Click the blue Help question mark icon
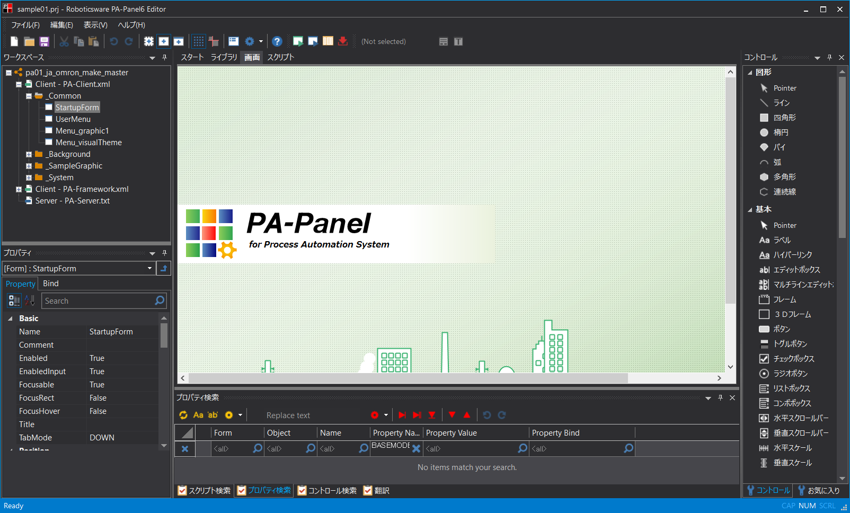This screenshot has height=513, width=850. click(x=277, y=41)
